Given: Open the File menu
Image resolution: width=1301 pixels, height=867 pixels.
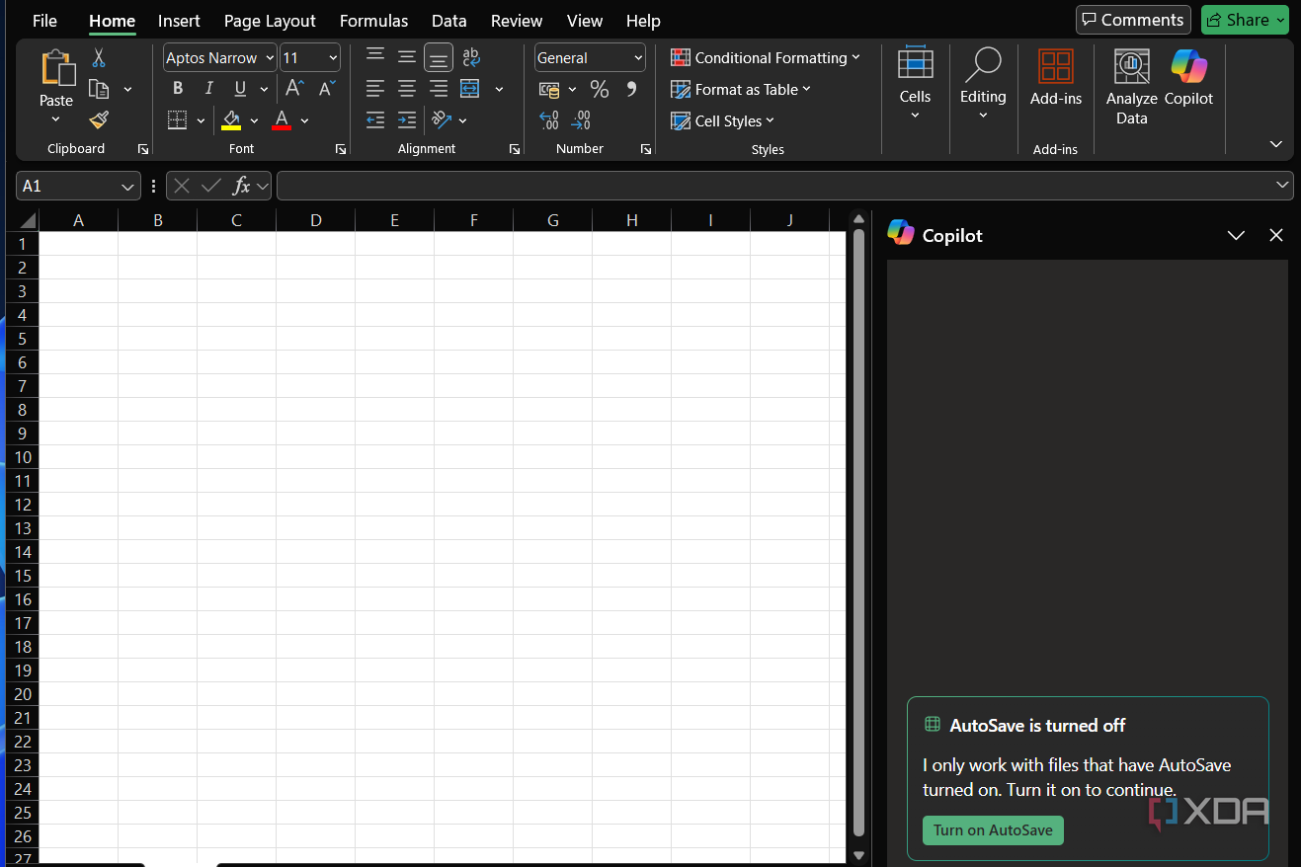Looking at the screenshot, I should pos(44,21).
